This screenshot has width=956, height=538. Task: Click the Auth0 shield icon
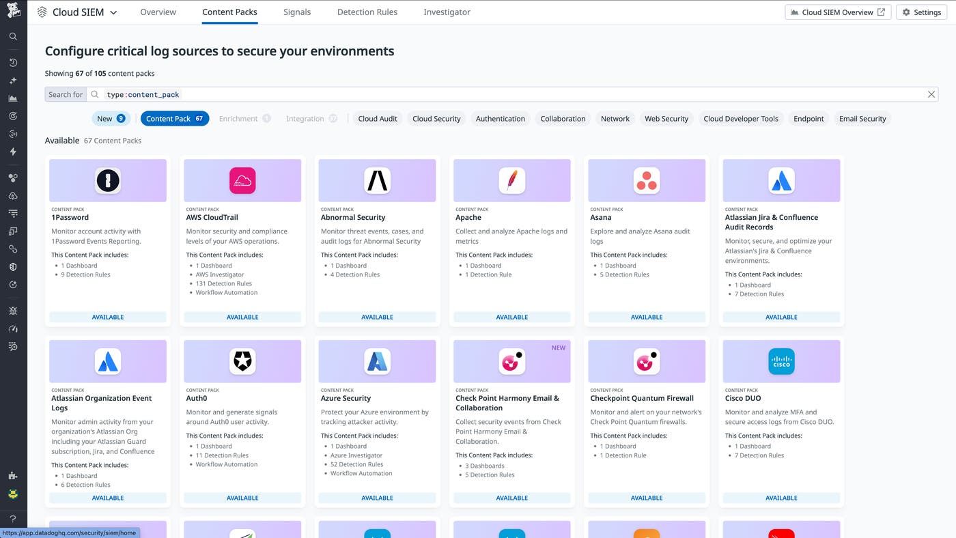point(242,360)
